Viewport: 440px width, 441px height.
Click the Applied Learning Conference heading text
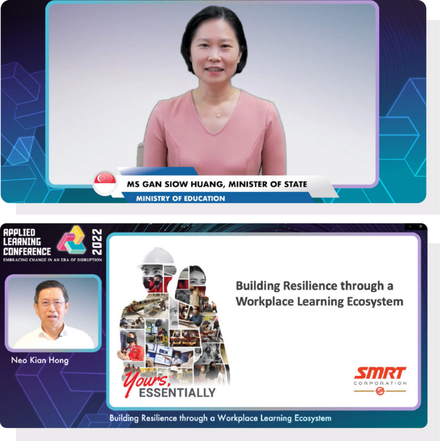(x=27, y=242)
